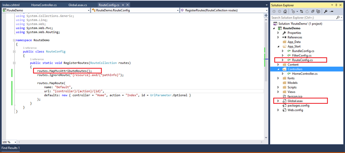Click the split editor handle above scrollbar
This screenshot has height=153, width=345.
click(x=266, y=16)
